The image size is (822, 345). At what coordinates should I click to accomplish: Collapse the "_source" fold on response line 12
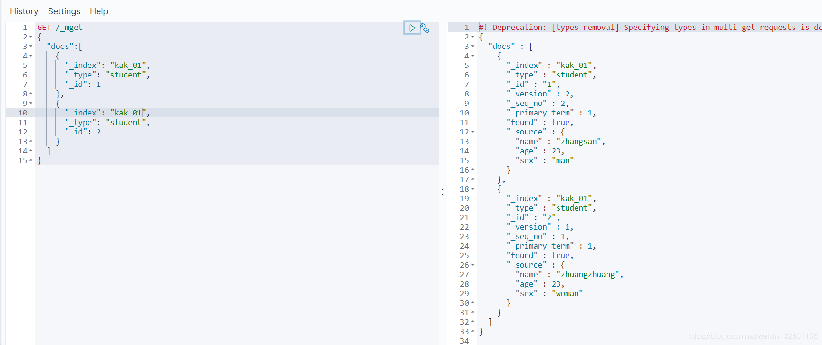tap(473, 132)
